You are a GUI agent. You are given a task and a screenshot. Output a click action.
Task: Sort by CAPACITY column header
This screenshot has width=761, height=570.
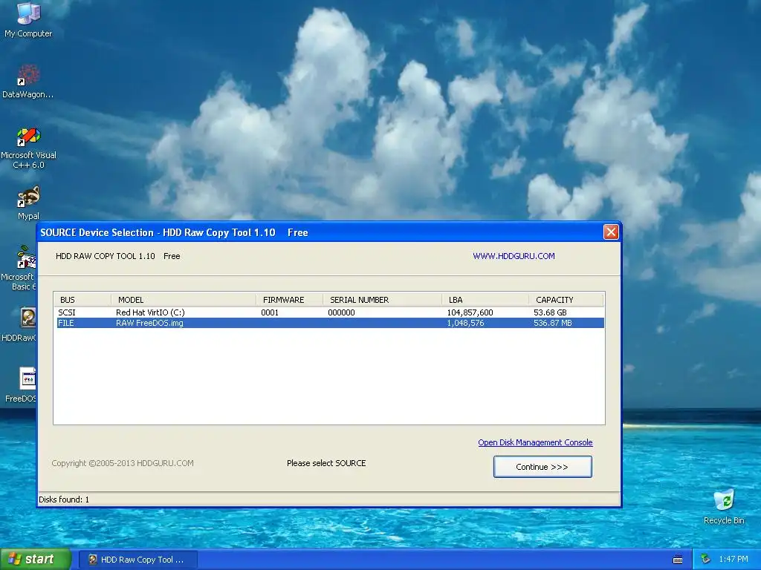pos(566,300)
